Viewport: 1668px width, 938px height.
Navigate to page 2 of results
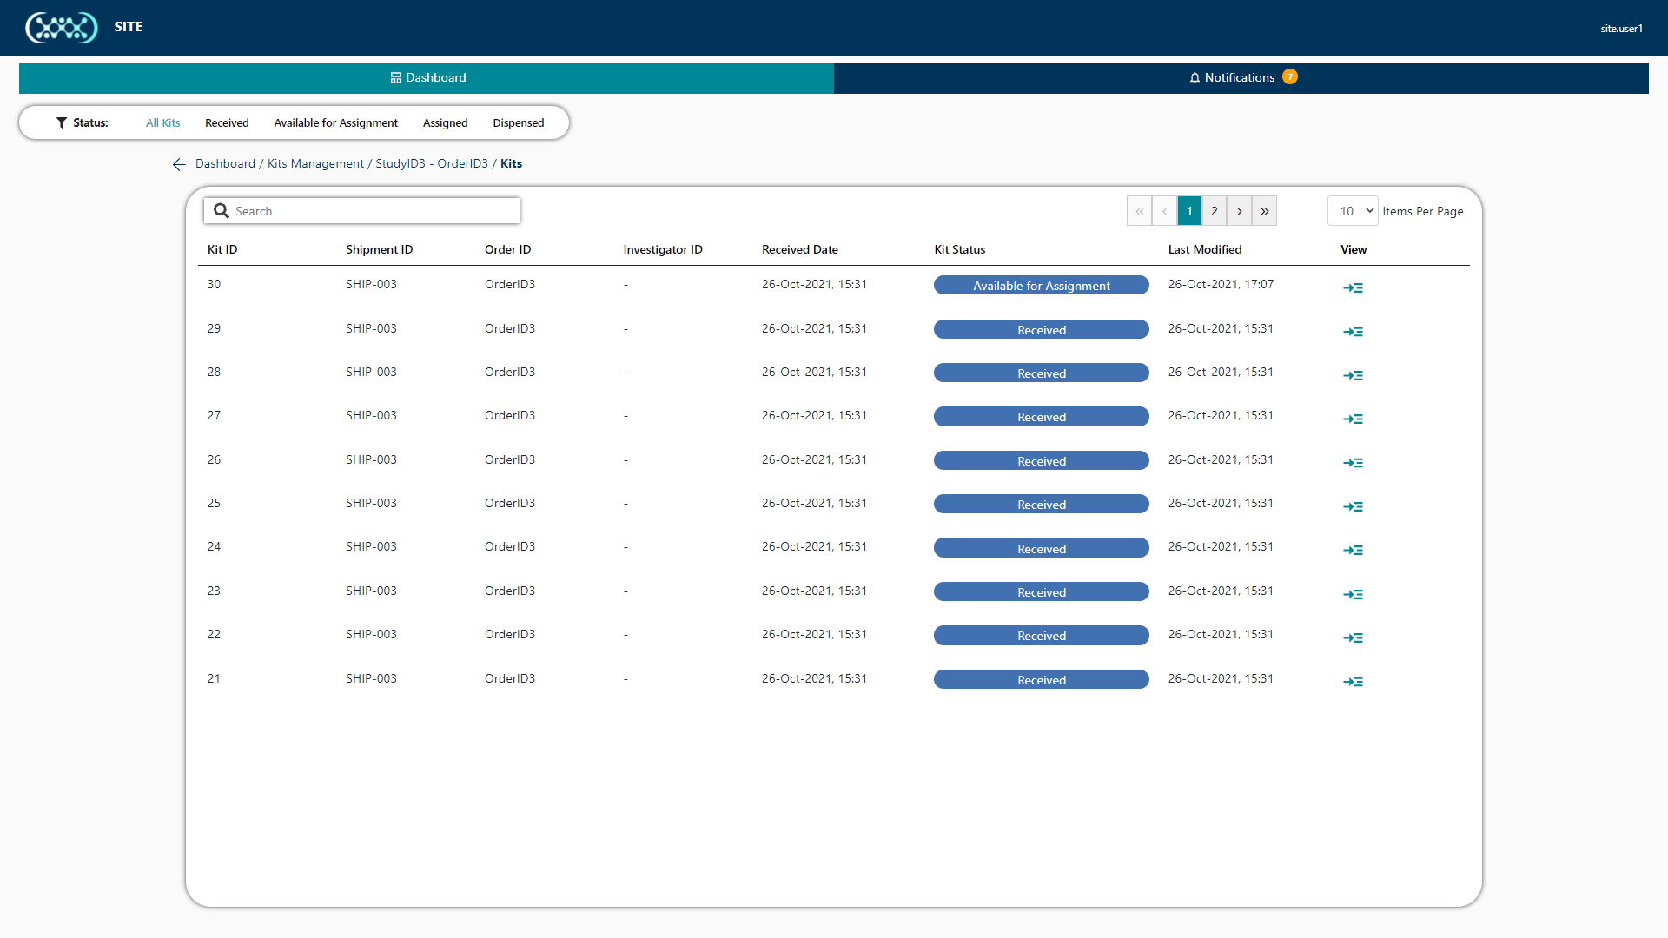(1215, 210)
